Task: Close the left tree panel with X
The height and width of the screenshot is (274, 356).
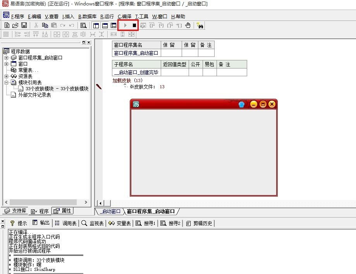Action: 89,42
